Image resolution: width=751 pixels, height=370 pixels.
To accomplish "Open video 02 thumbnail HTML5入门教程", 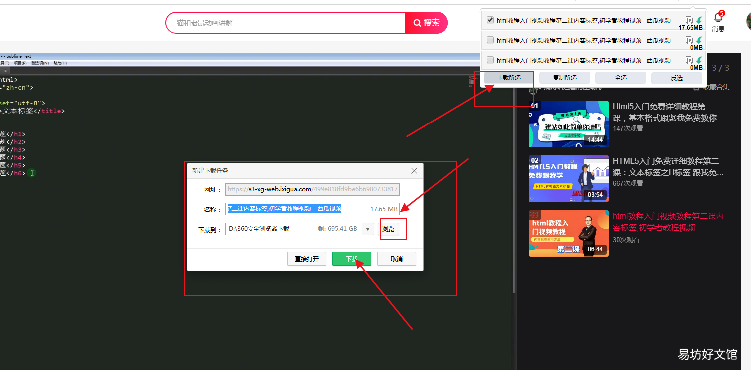I will (x=569, y=179).
